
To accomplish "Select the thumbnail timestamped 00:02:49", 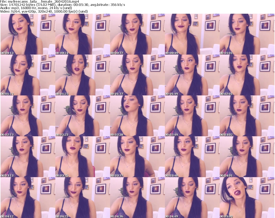I will [192, 116].
